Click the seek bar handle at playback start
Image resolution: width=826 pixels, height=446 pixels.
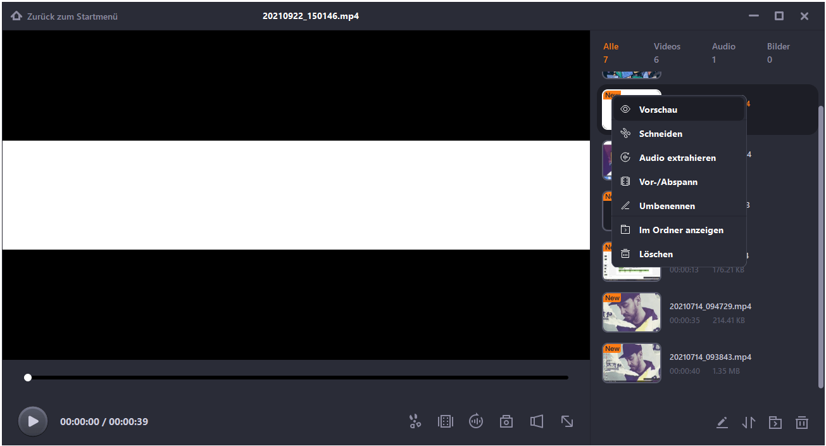[28, 378]
